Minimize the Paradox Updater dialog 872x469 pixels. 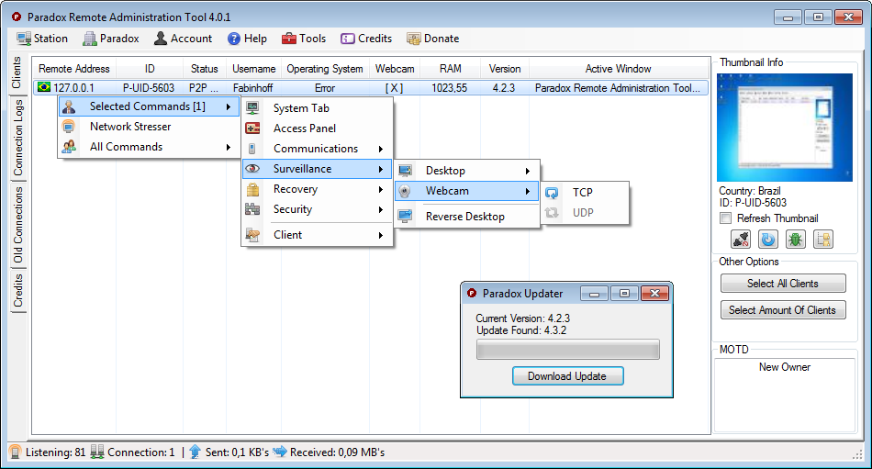[594, 293]
